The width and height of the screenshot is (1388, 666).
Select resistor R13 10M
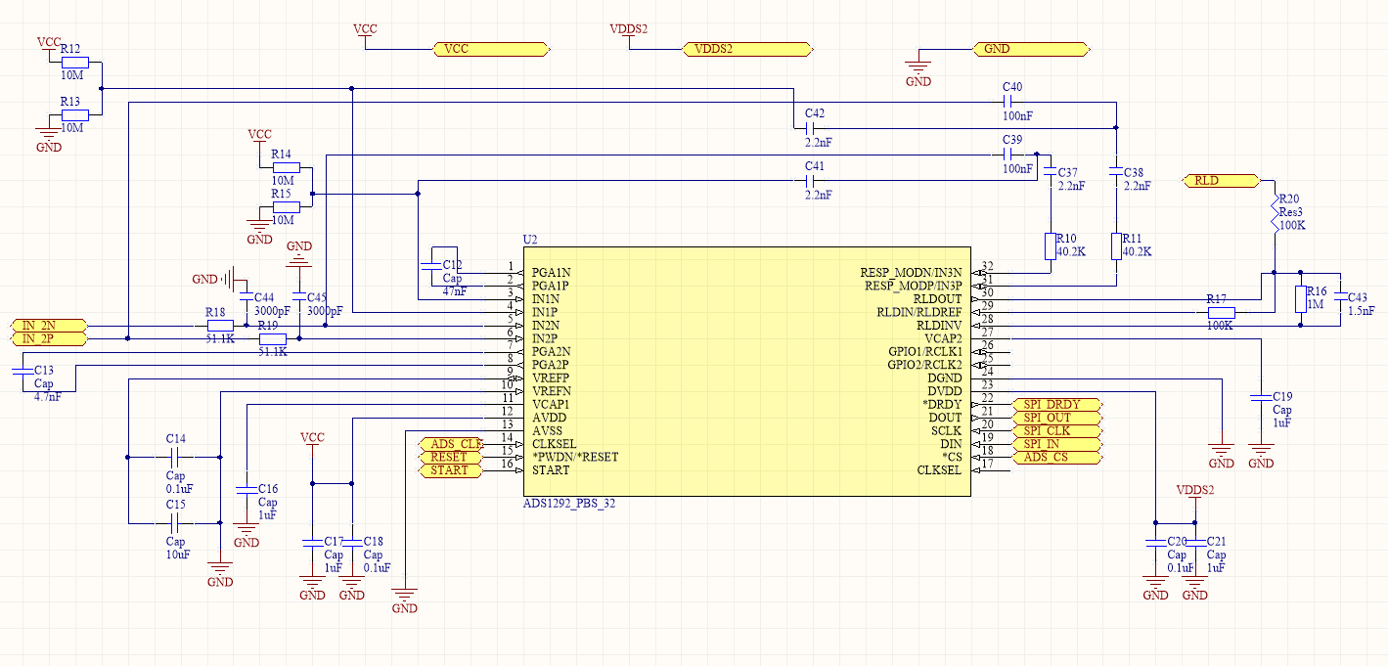(74, 114)
